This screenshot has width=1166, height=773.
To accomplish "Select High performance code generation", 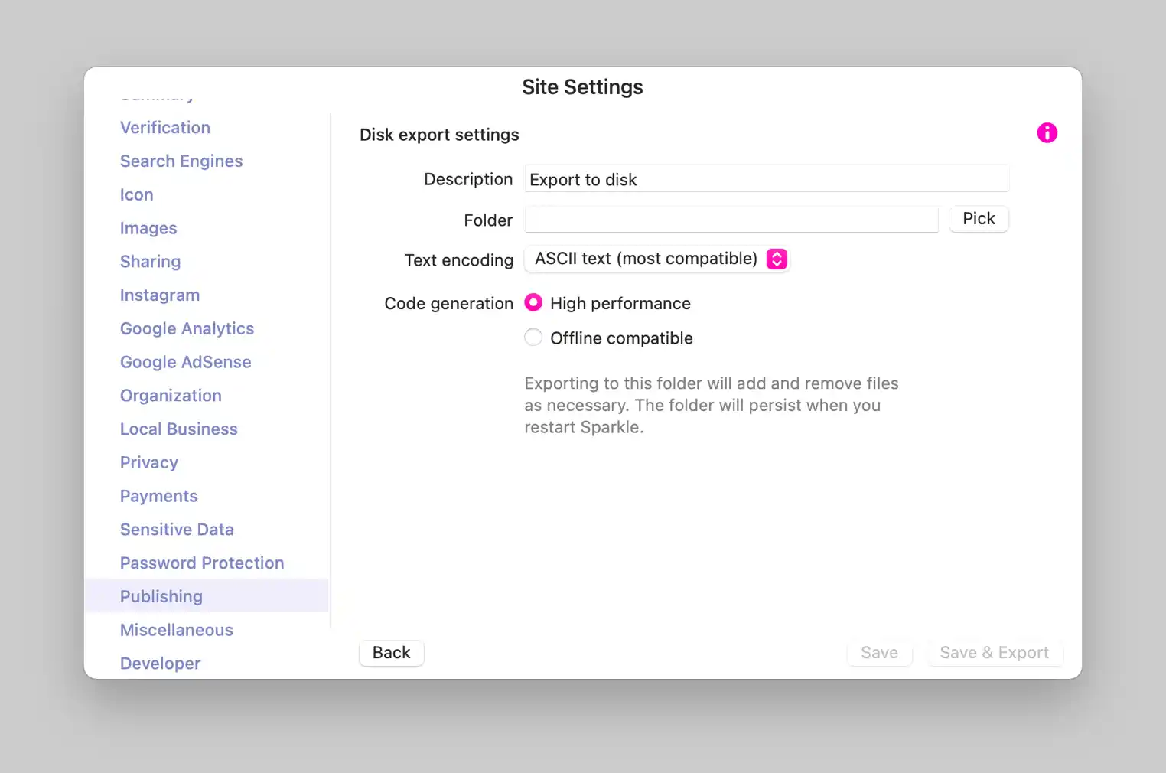I will point(533,303).
